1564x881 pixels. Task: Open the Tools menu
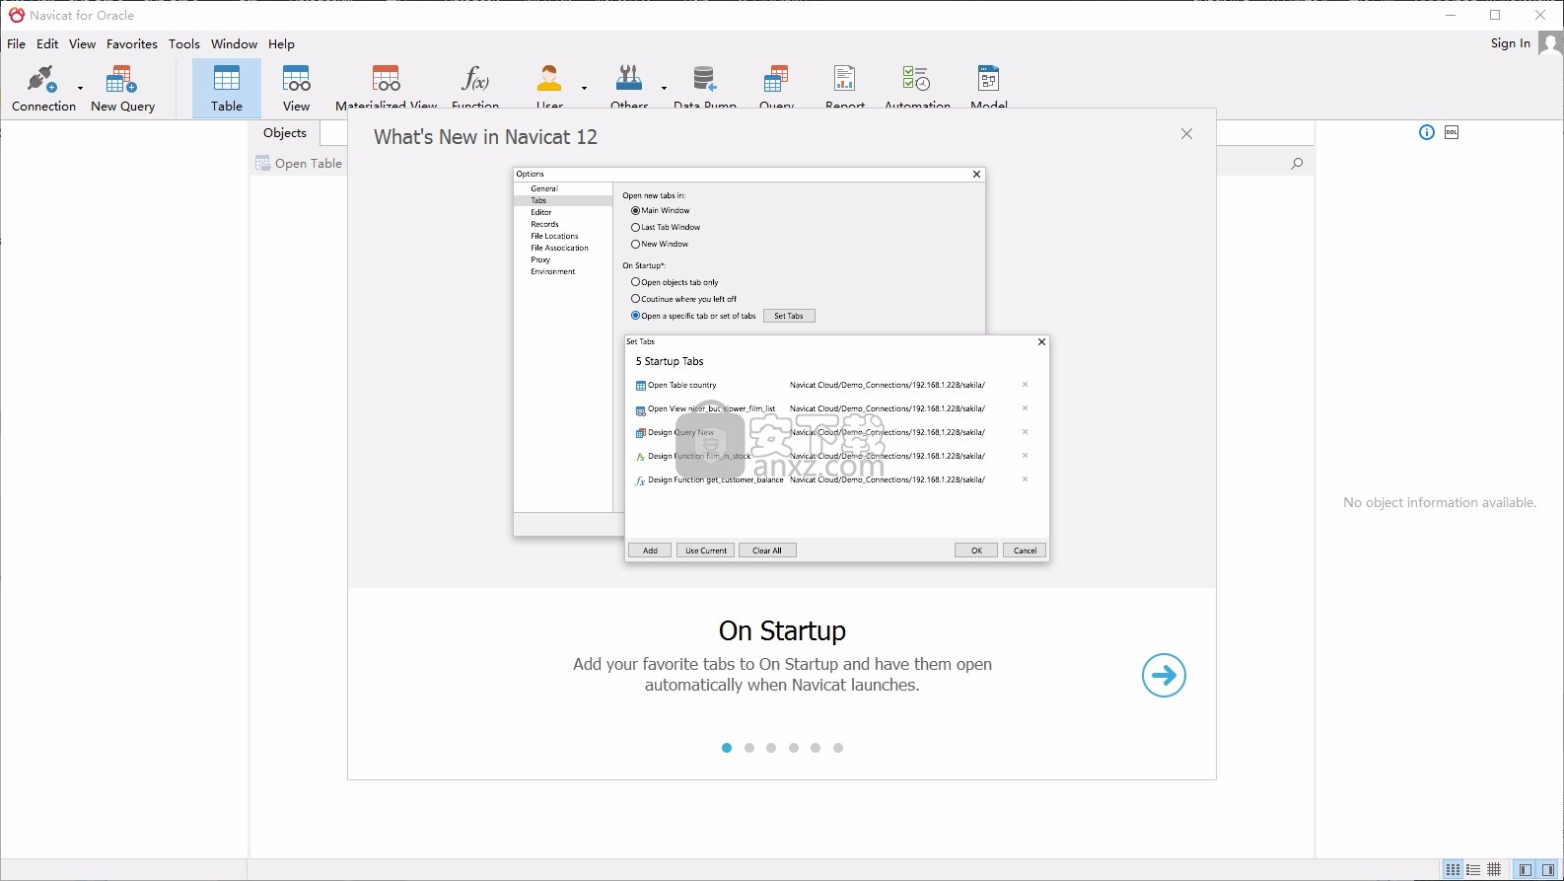click(x=184, y=43)
